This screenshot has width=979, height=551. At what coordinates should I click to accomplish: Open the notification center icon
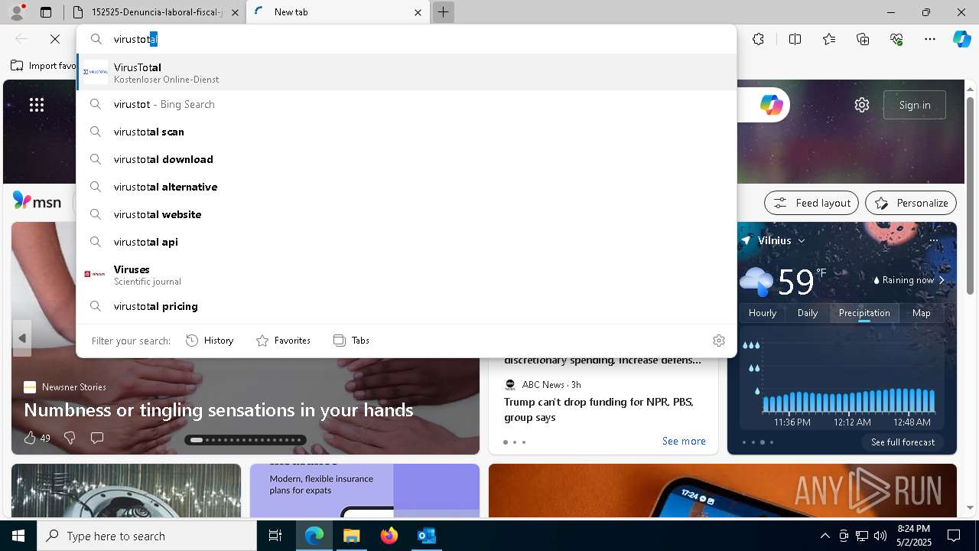tap(954, 536)
